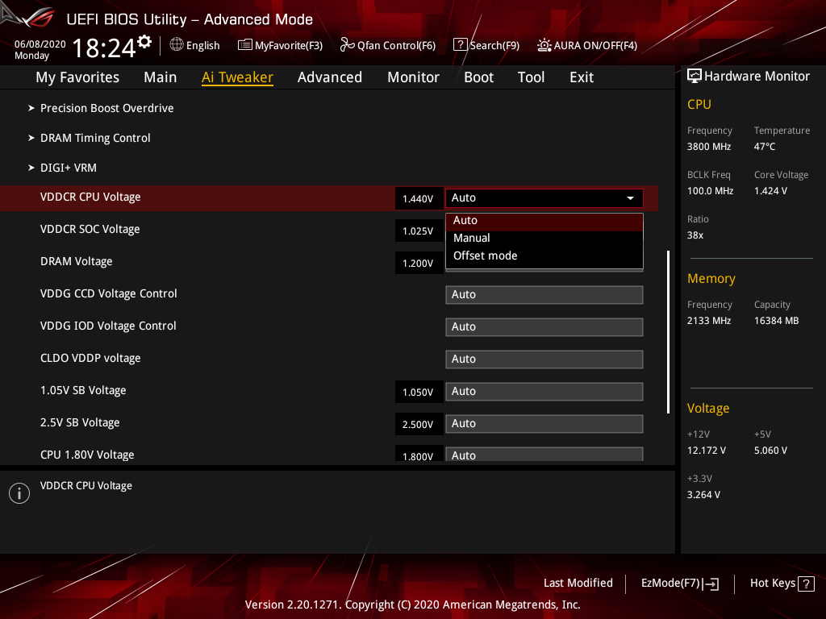Choose Offset mode in the dropdown list
The image size is (826, 619).
tap(544, 255)
